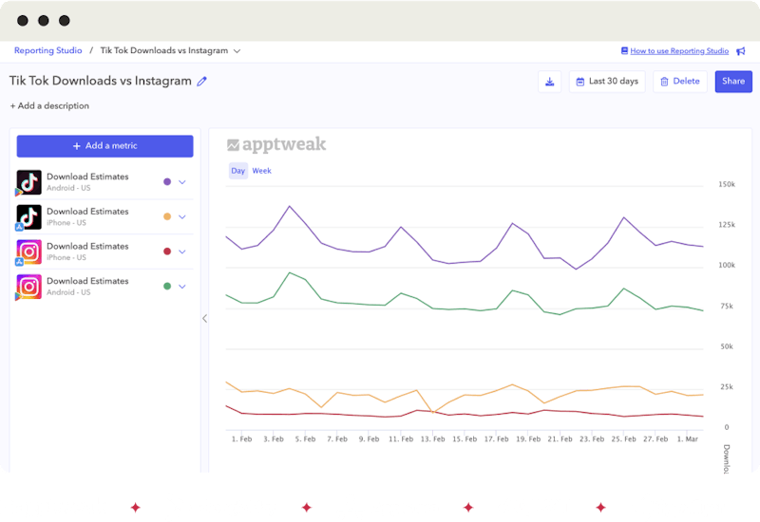Click the pencil icon to edit report title
The height and width of the screenshot is (522, 760).
click(x=201, y=82)
